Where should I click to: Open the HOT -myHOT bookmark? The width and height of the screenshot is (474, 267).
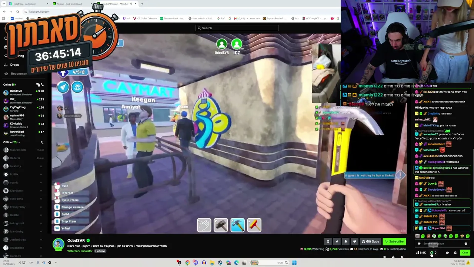tap(315, 19)
